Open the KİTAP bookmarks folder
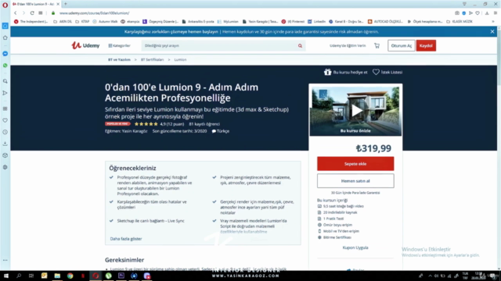501x281 pixels. [82, 22]
